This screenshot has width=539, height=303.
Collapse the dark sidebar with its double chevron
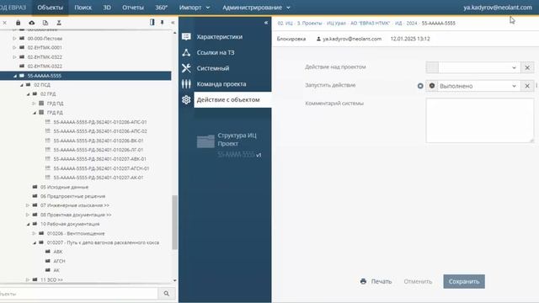[266, 23]
